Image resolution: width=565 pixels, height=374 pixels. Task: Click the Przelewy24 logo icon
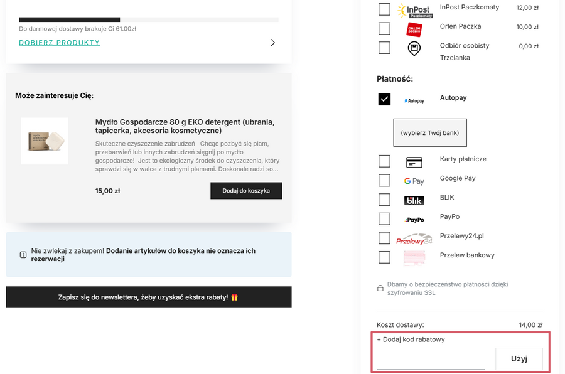pos(414,239)
